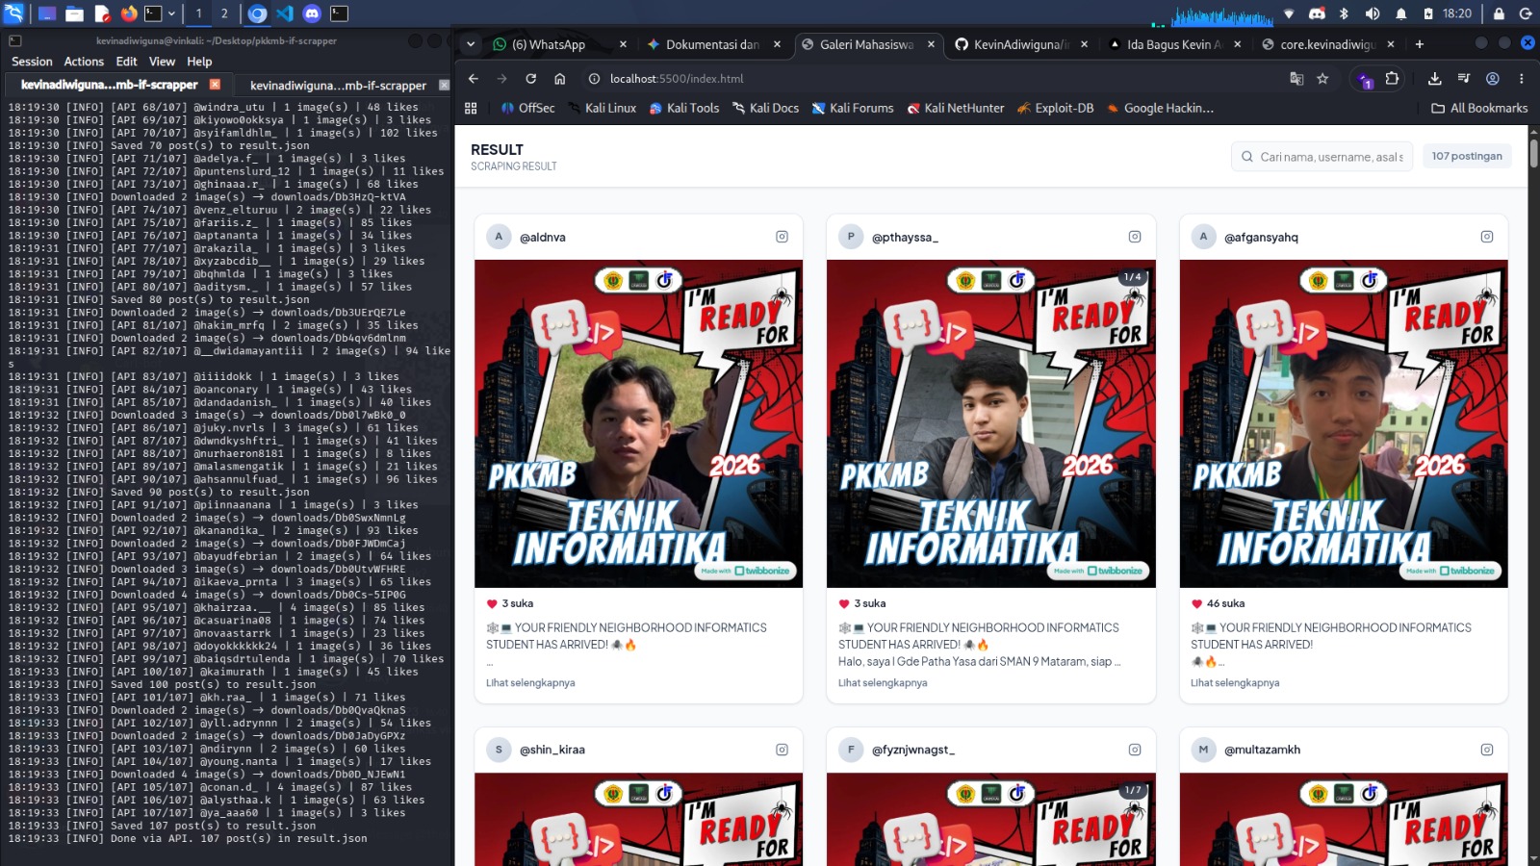Screen dimensions: 1540x866
Task: Expand @afgansyahq's caption with Lihat selengkapnya
Action: [x=1235, y=683]
